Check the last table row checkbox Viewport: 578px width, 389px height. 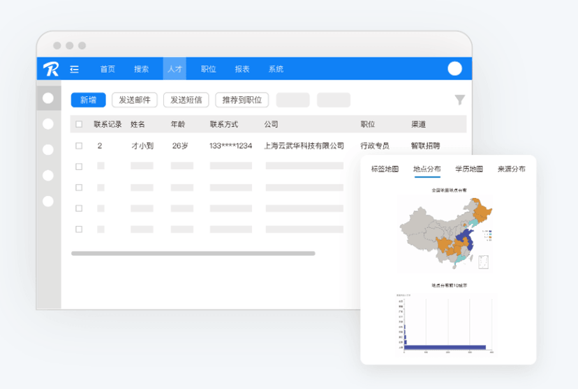pos(79,229)
